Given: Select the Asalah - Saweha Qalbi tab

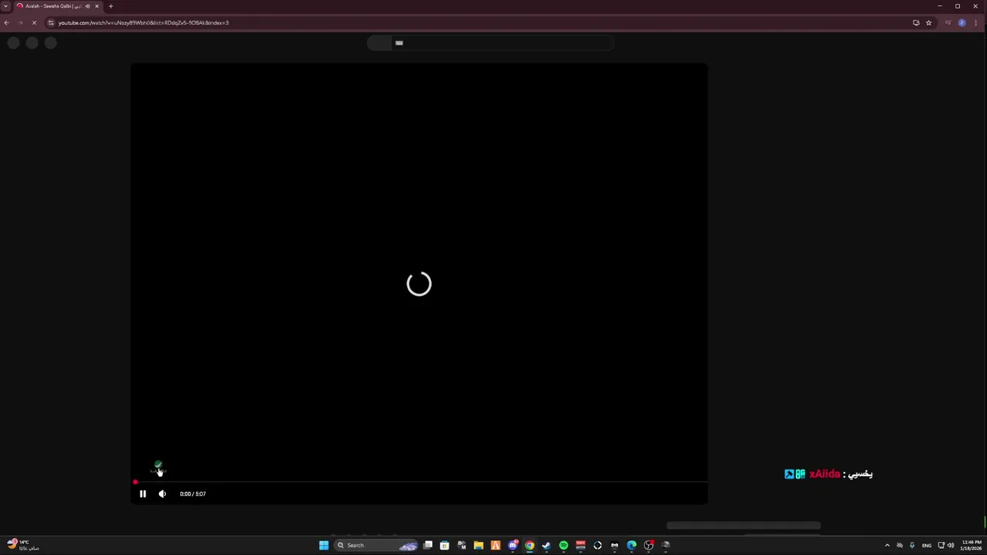Looking at the screenshot, I should click(x=58, y=6).
